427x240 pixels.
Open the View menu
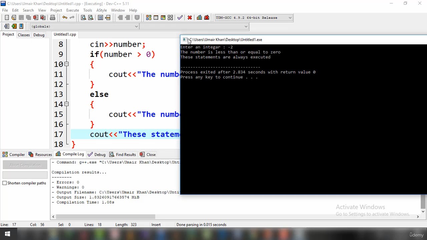point(42,10)
